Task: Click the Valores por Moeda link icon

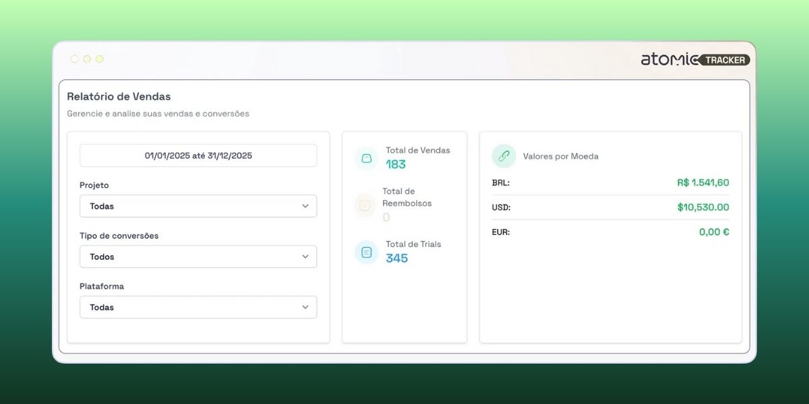Action: click(x=504, y=156)
